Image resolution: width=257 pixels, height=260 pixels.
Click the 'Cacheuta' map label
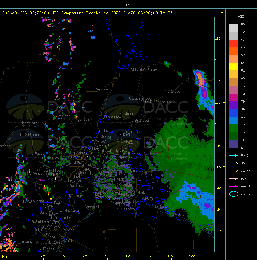tap(53, 174)
